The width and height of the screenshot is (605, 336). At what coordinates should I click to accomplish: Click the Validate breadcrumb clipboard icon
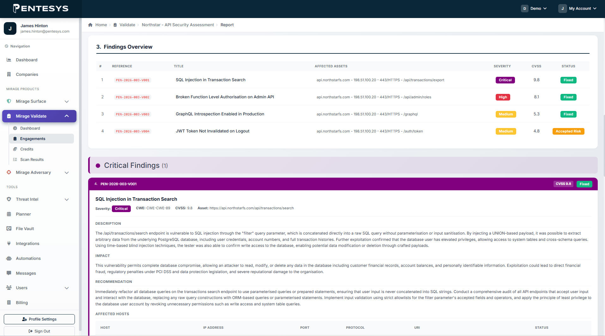[115, 25]
